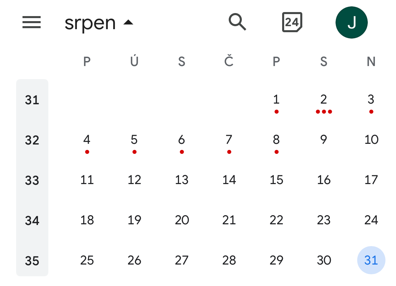Choose date 17 on Sunday column
The width and height of the screenshot is (396, 286).
(x=371, y=180)
